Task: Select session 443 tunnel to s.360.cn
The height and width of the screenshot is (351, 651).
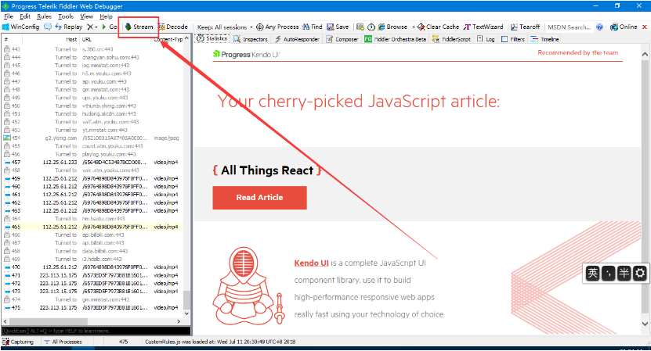Action: 92,49
